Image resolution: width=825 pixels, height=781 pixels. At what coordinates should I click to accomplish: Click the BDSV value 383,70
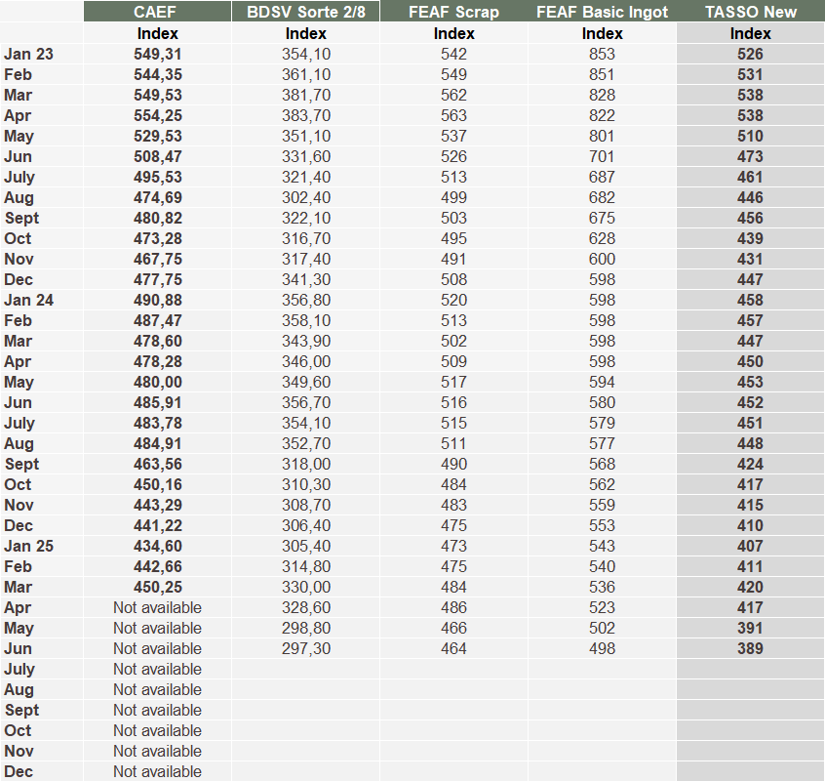click(305, 116)
